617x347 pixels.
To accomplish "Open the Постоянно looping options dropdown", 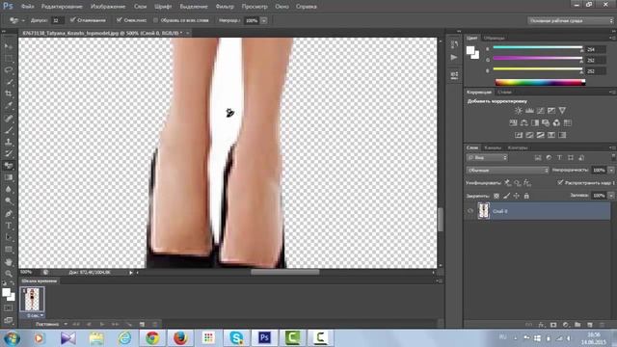I will click(x=51, y=324).
